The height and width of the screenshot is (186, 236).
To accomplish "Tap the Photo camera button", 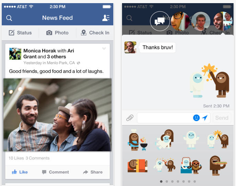I will click(x=57, y=33).
